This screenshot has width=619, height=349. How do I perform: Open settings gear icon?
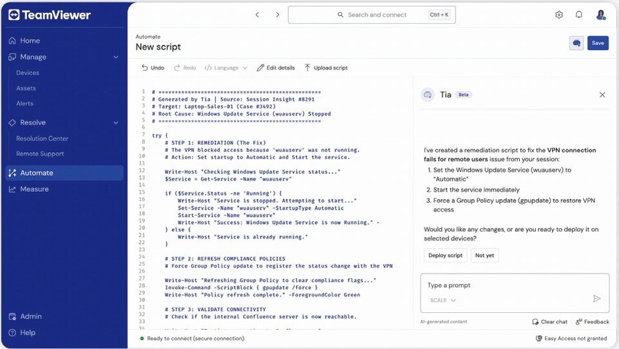[559, 15]
